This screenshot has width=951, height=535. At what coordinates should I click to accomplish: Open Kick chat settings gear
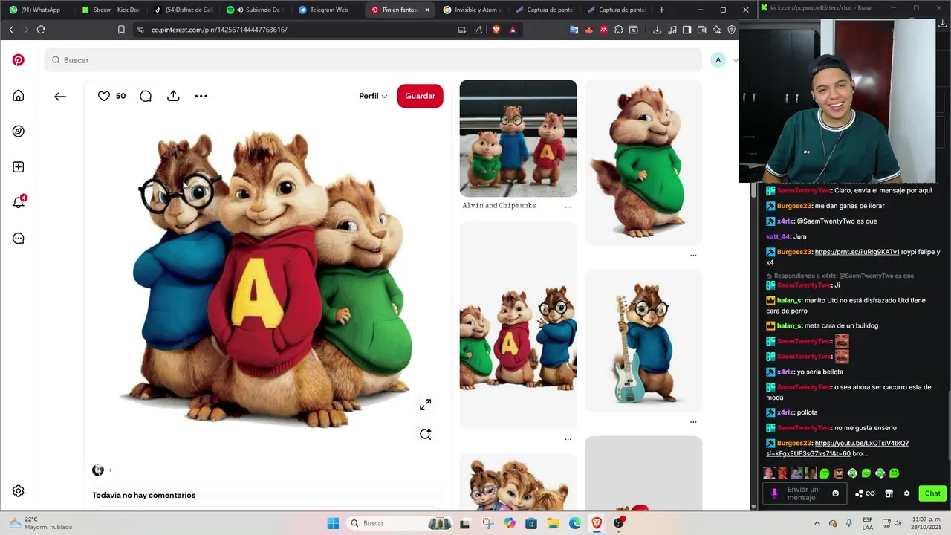click(x=906, y=493)
